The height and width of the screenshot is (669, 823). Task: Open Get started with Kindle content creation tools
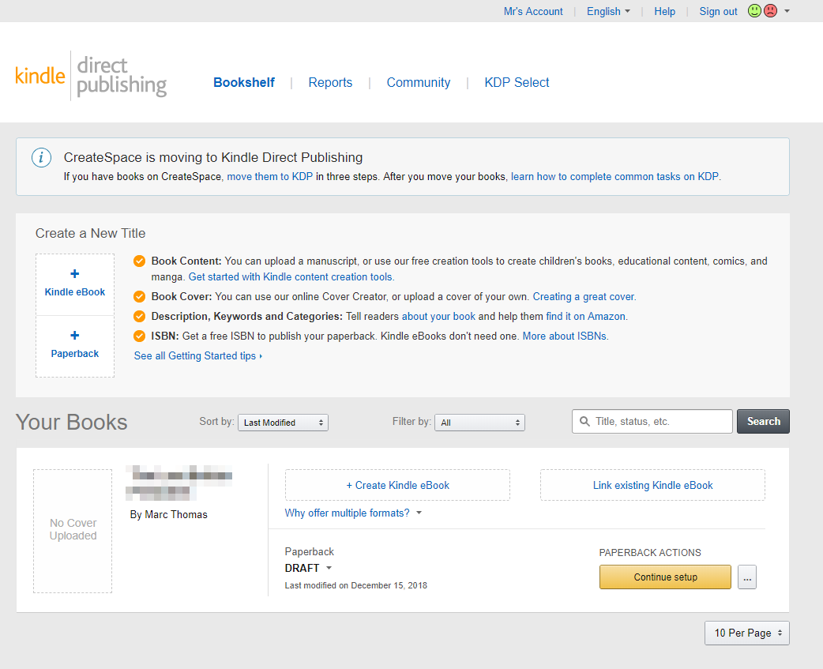pos(290,277)
